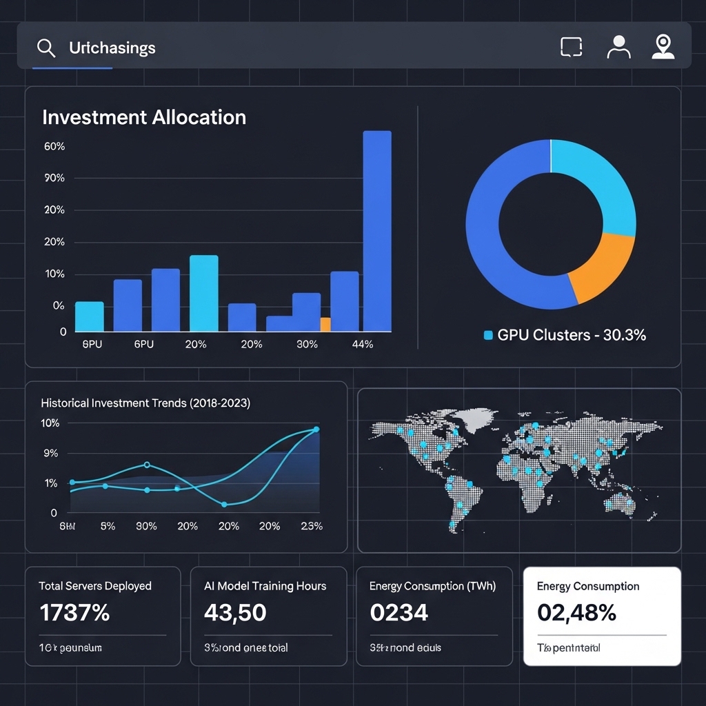
Task: Click the Australia region on world map
Action: point(621,504)
